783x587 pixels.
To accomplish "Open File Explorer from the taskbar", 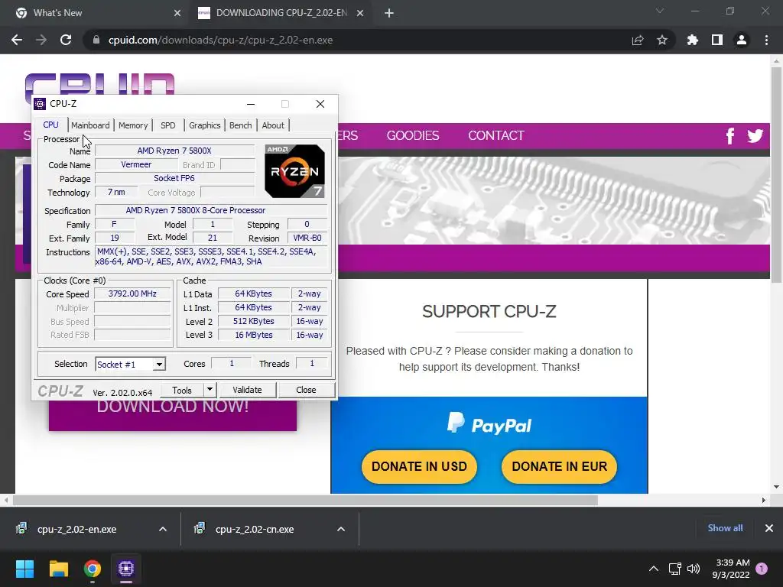I will (x=58, y=569).
